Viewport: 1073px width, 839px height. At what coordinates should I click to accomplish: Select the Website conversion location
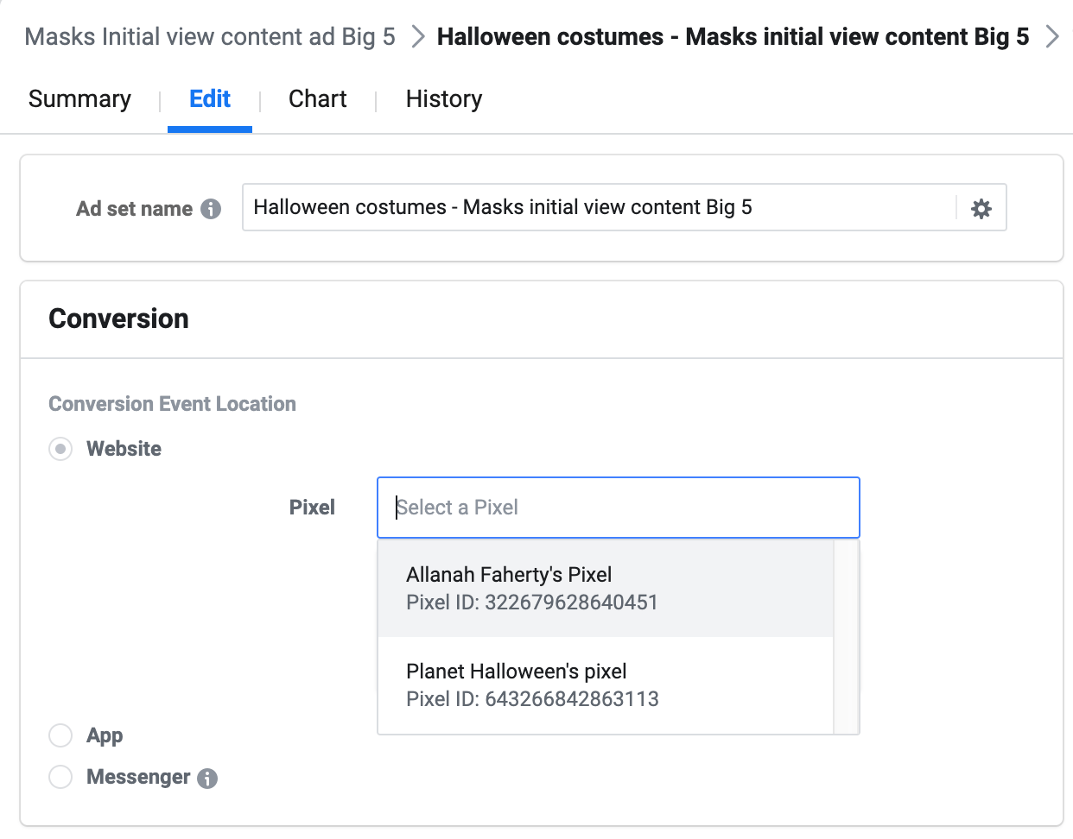pyautogui.click(x=60, y=449)
